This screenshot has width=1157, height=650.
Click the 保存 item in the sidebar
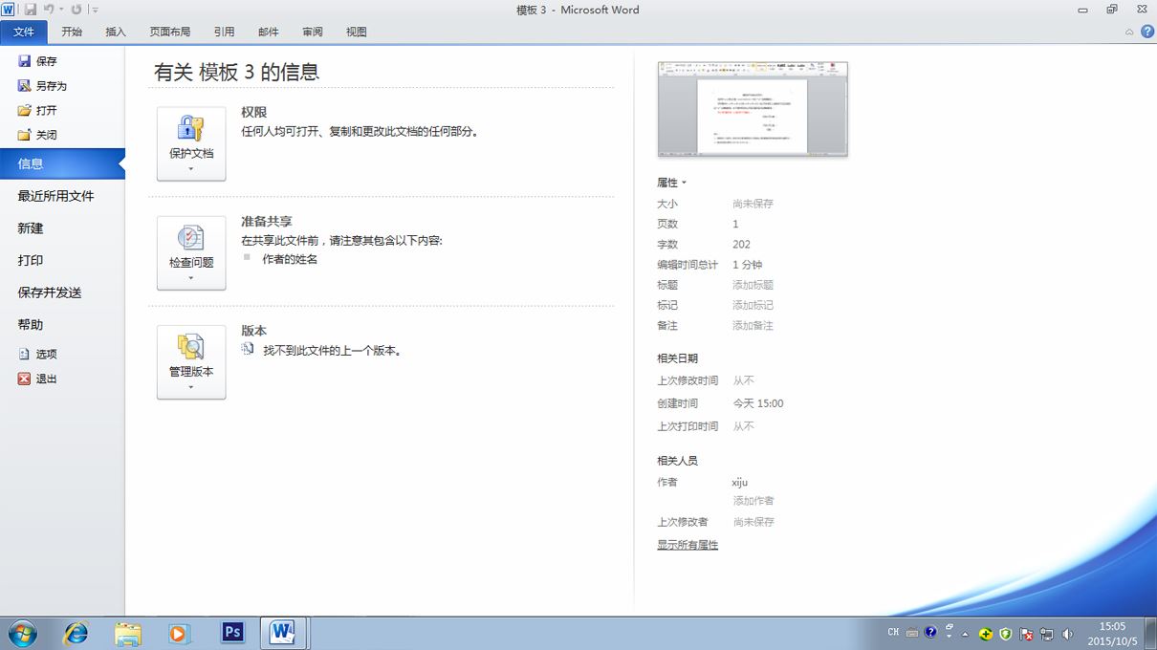38,60
